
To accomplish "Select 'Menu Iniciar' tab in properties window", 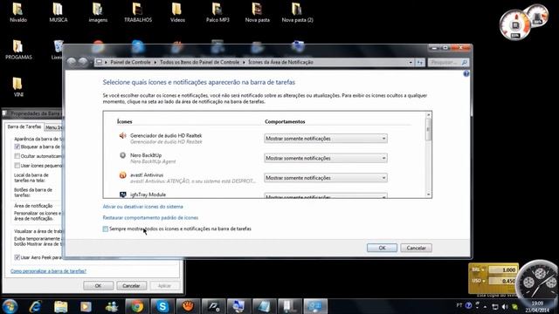I will 53,127.
